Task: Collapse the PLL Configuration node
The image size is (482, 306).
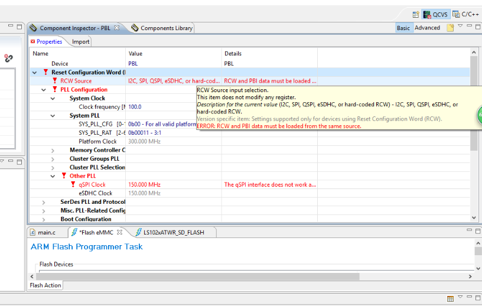Action: click(44, 90)
